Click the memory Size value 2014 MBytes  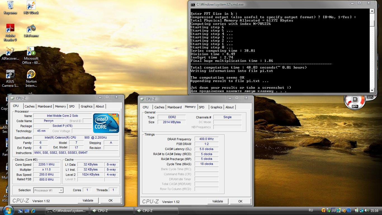point(172,122)
